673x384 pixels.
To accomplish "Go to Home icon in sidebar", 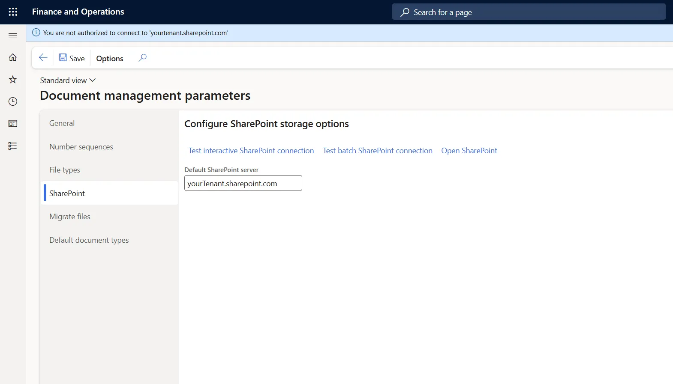I will 13,57.
